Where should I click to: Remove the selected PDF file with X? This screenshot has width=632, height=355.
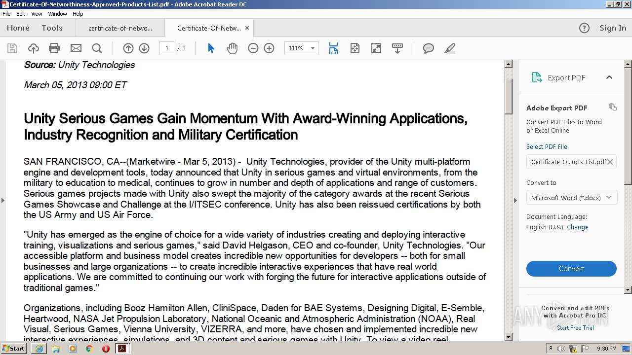(x=610, y=162)
